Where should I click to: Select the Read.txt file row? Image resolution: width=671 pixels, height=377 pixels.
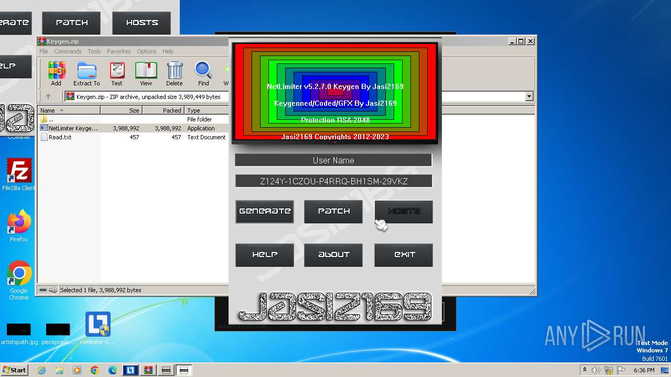[133, 137]
